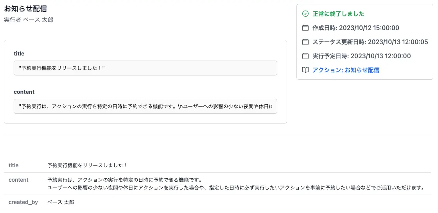Screen dimensions: 438x213
Task: Click the 正常に終了しました status text
Action: (338, 14)
